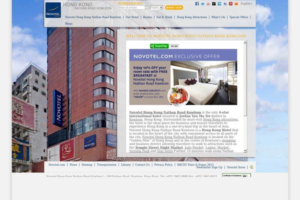Screen dimensions: 300x200
Task: Open the What's On menu
Action: tap(218, 17)
